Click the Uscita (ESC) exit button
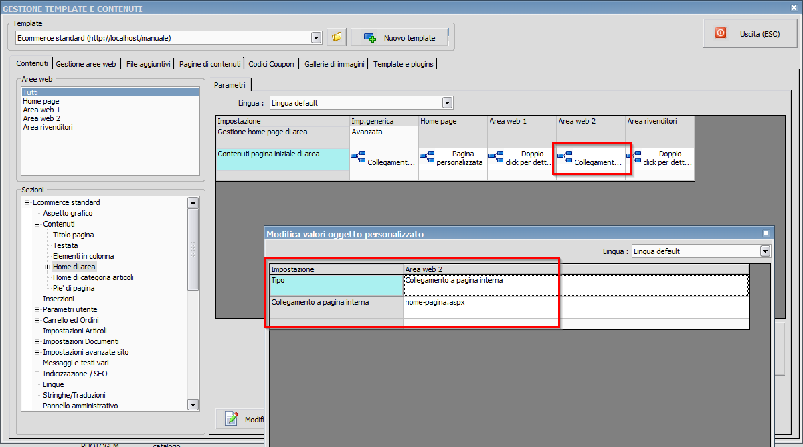803x447 pixels. click(750, 33)
